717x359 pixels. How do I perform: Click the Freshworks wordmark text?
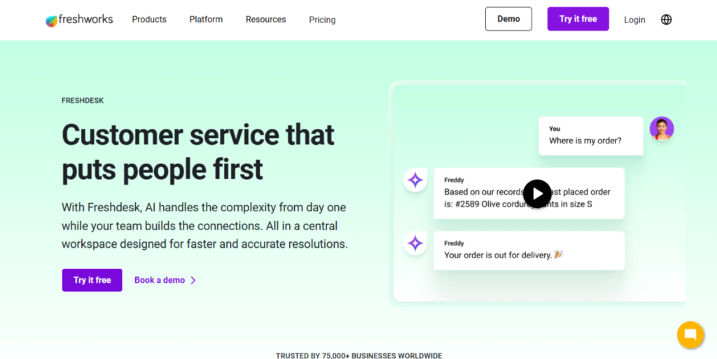pyautogui.click(x=85, y=20)
